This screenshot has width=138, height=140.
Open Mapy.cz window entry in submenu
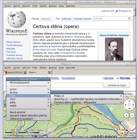point(87,96)
